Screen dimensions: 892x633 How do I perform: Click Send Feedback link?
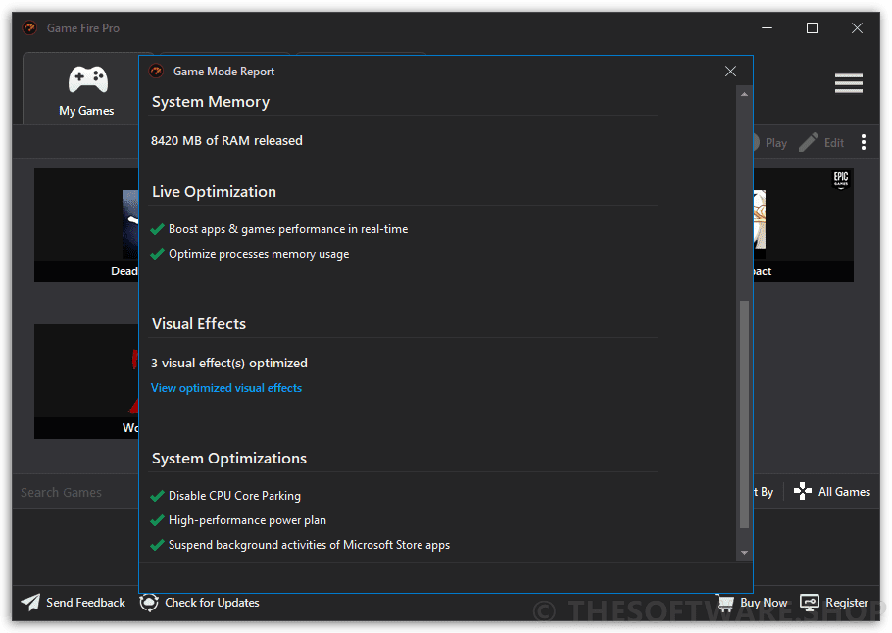point(85,603)
